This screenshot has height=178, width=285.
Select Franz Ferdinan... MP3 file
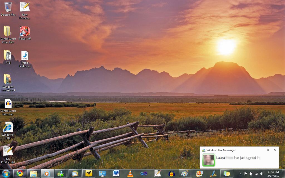tap(25, 59)
